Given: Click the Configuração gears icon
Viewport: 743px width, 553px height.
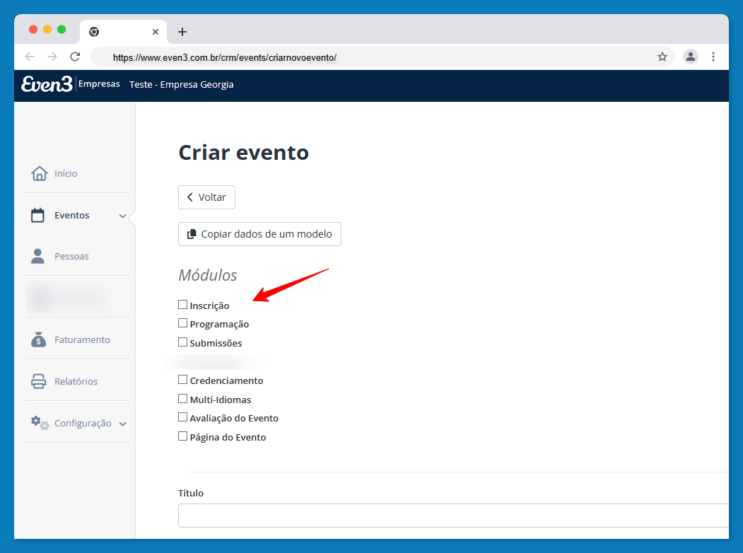Looking at the screenshot, I should tap(40, 423).
